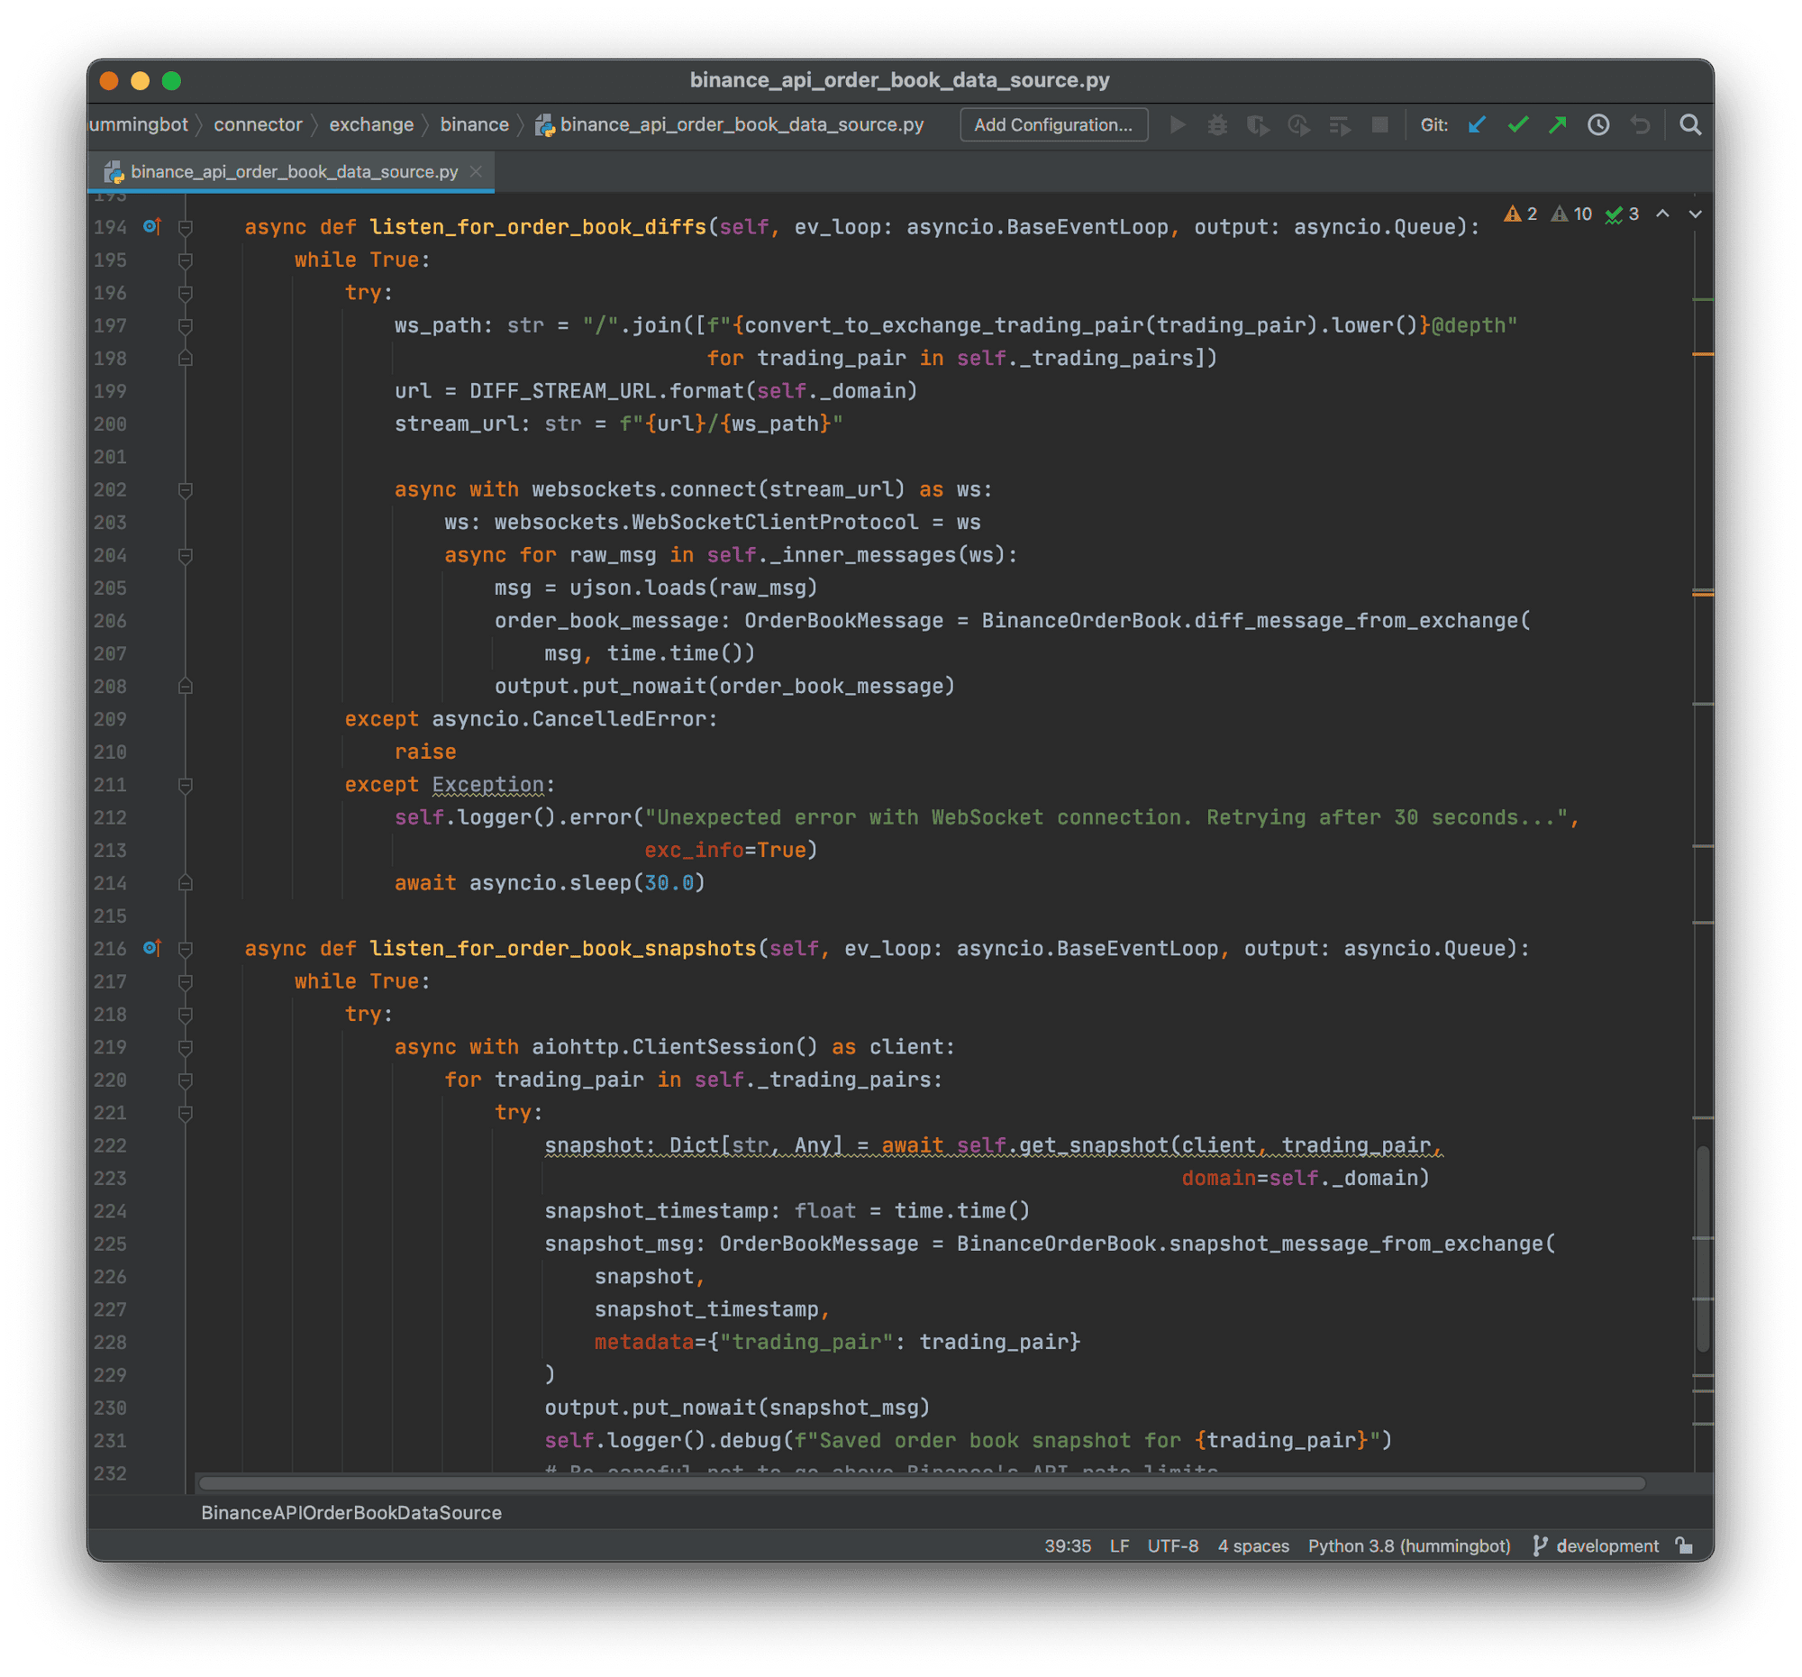The image size is (1802, 1677).
Task: Collapse async with fold at line 202
Action: (x=186, y=489)
